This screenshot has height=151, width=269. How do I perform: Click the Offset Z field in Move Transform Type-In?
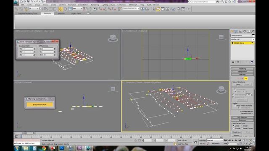(x=47, y=55)
